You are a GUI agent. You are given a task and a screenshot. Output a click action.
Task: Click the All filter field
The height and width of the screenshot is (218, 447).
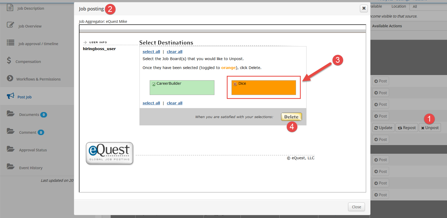[x=428, y=7]
